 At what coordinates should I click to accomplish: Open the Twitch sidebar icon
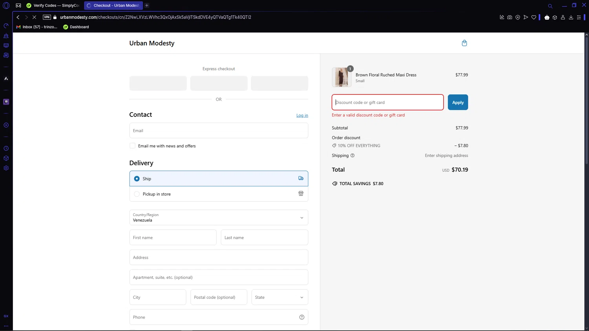(6, 102)
